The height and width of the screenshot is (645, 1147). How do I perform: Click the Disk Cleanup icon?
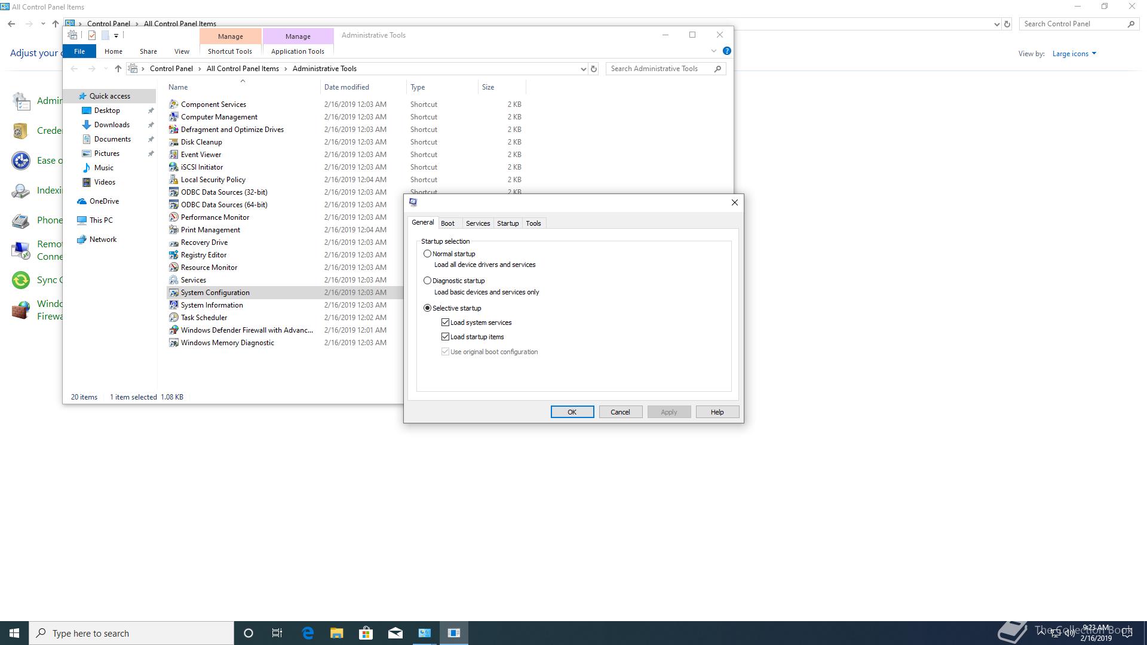pos(173,142)
